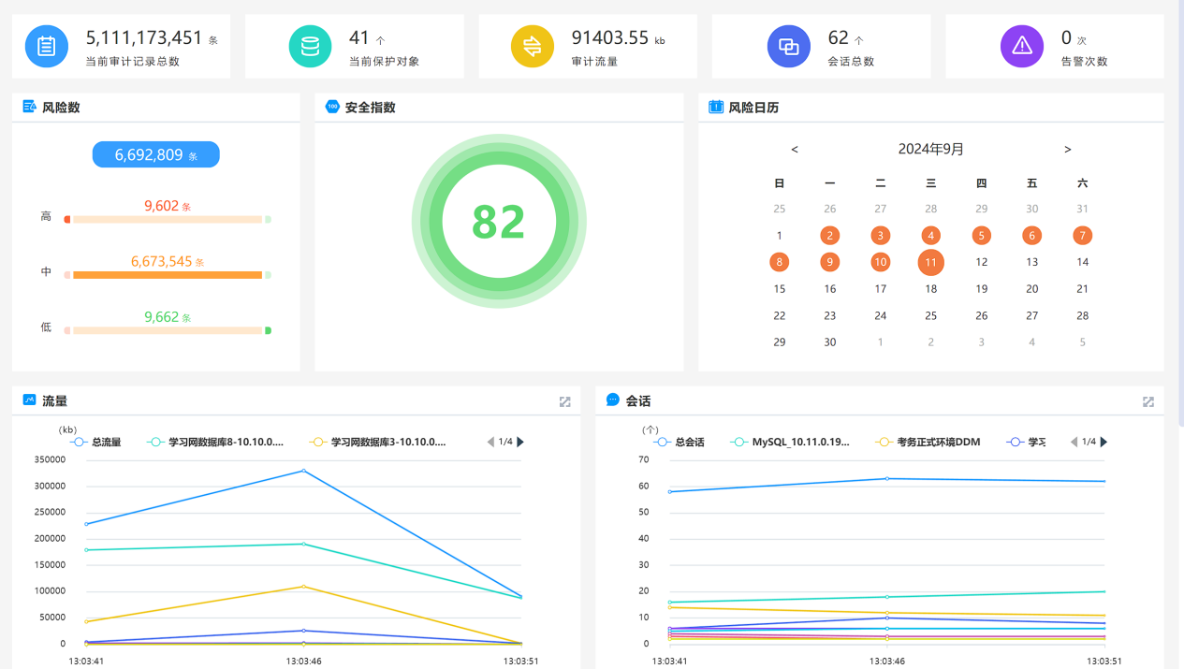
Task: Show next legend page in 流量 chart
Action: tap(520, 442)
